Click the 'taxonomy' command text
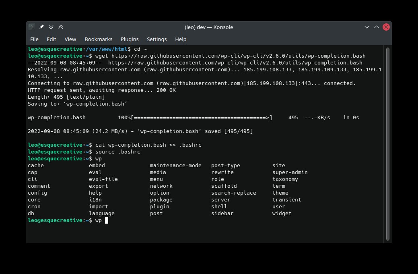This screenshot has width=418, height=274. (285, 179)
